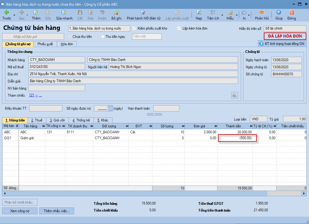
Task: Switch to Hóa đơn tab
Action: coord(67,44)
